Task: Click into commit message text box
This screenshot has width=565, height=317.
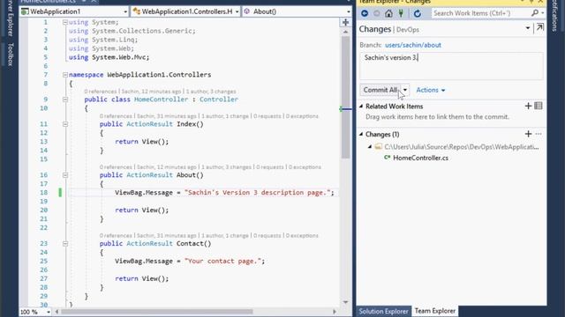Action: point(451,66)
